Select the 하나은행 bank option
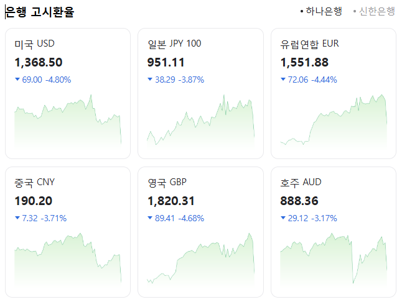Image resolution: width=407 pixels, height=302 pixels. [x=321, y=11]
